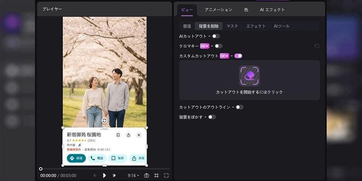Screen dimensions: 362x181
Task: Turn off the カスタムカットアウト switch
Action: coord(238,56)
